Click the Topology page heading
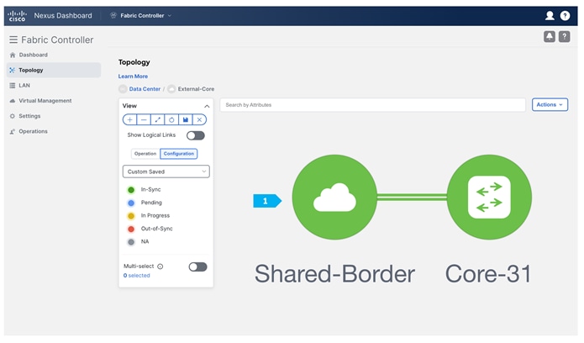584x343 pixels. click(x=134, y=62)
